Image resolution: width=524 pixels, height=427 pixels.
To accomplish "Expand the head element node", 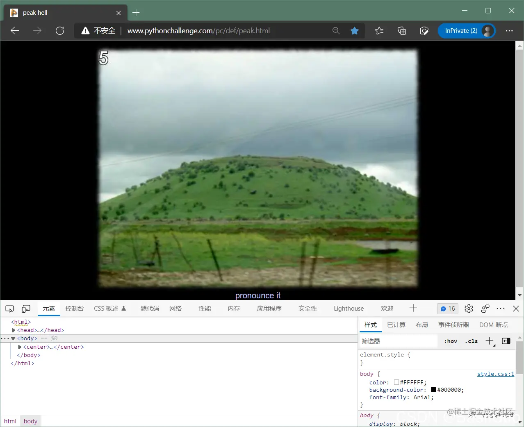I will click(x=14, y=330).
